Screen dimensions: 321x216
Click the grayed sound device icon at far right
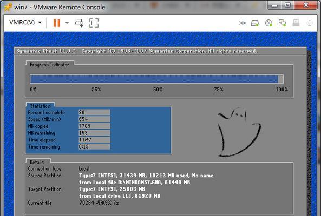[x=310, y=23]
